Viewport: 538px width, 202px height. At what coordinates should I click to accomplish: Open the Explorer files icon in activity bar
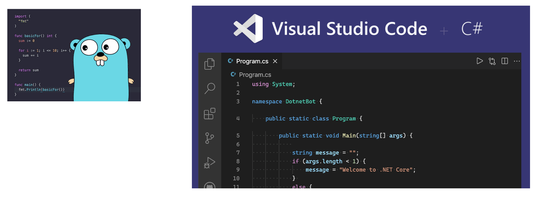(209, 64)
